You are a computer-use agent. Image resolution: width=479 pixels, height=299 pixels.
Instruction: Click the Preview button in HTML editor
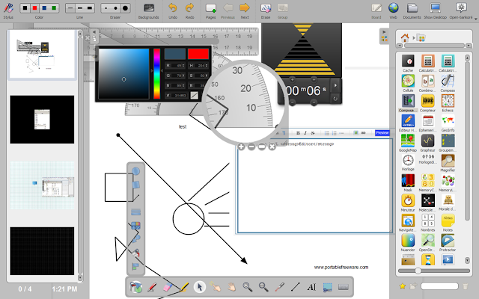pos(382,133)
